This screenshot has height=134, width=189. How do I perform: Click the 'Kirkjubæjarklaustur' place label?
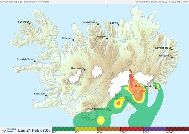(97, 109)
